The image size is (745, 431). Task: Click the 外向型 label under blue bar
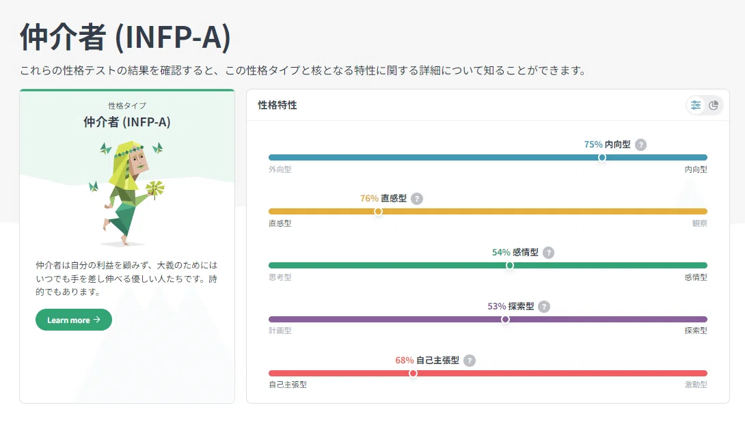tap(280, 169)
